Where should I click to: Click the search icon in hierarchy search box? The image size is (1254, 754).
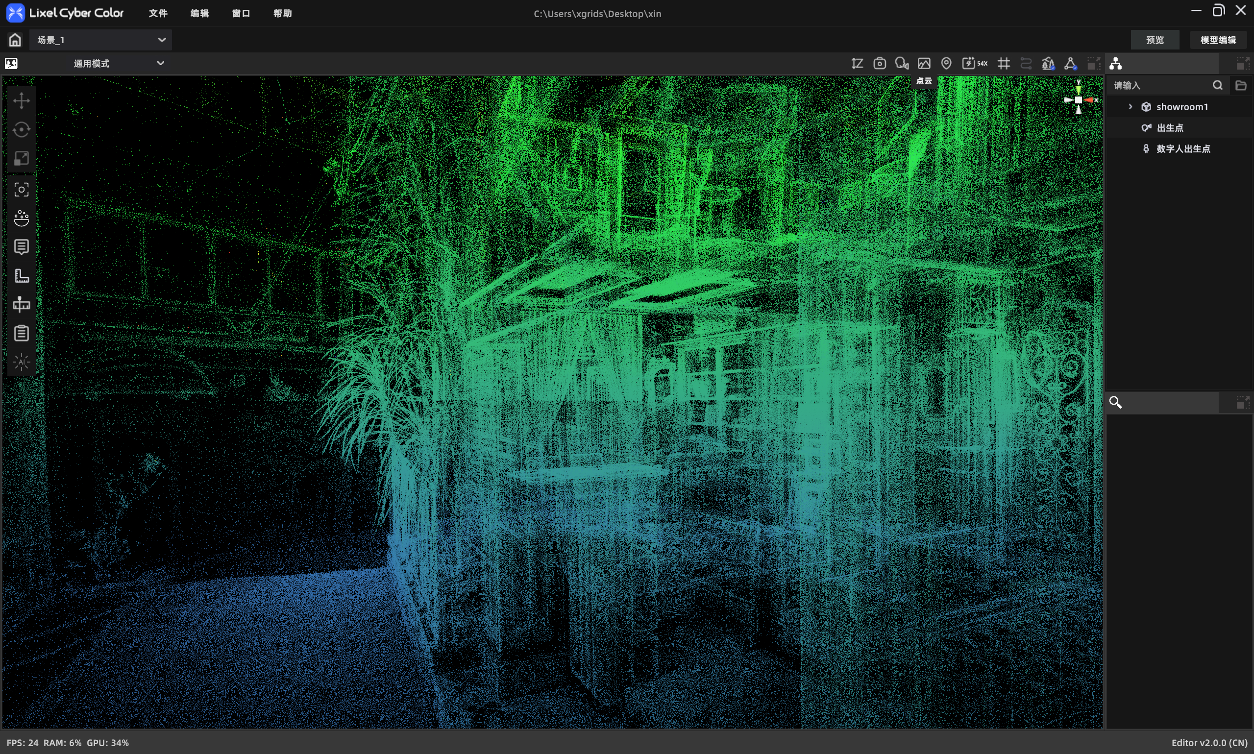[x=1218, y=85]
